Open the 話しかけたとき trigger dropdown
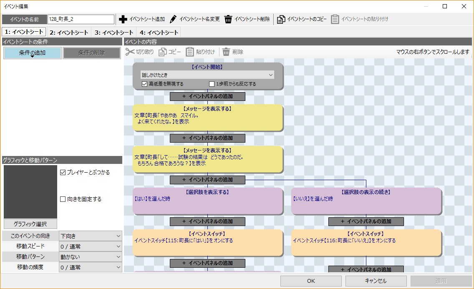 (207, 75)
